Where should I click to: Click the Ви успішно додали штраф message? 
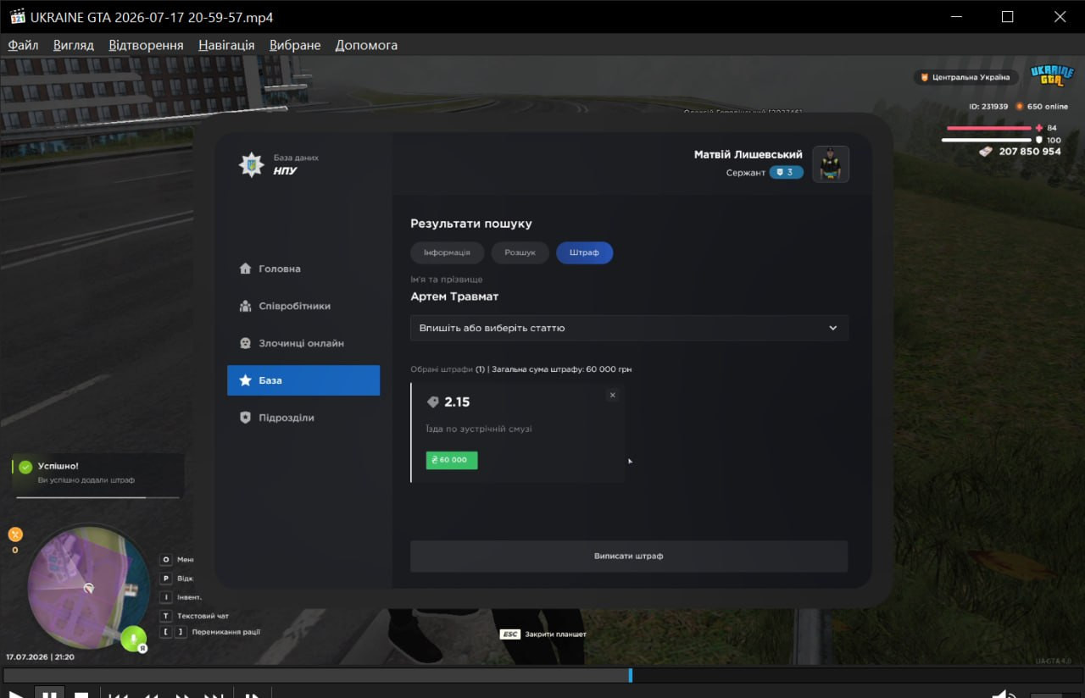click(86, 480)
